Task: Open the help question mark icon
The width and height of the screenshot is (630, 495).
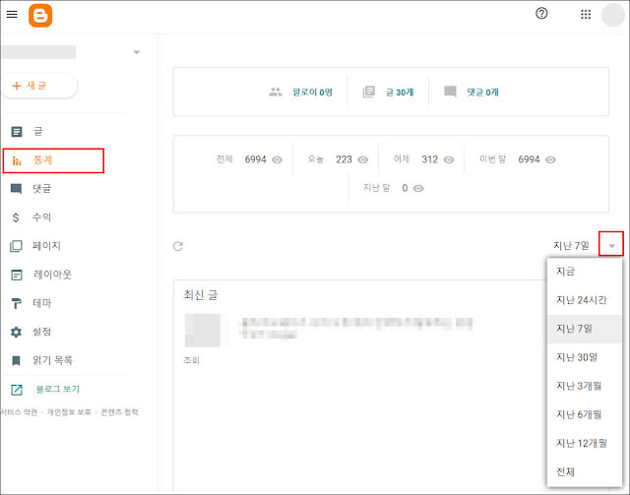Action: 541,14
